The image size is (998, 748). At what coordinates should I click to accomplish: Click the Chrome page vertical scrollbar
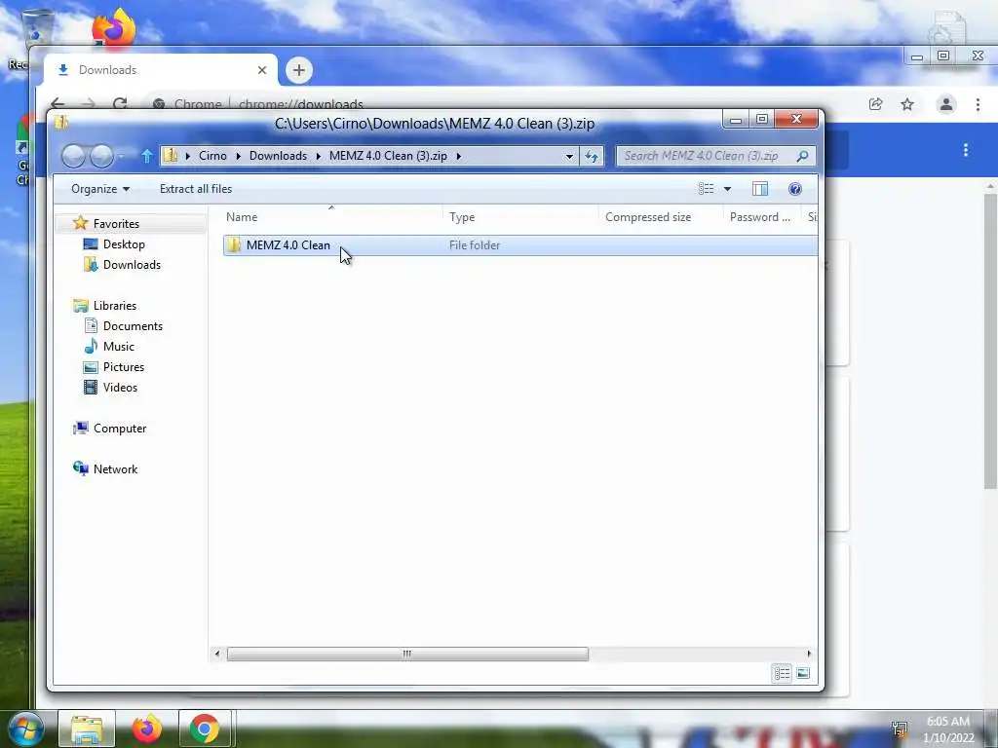coord(990,341)
